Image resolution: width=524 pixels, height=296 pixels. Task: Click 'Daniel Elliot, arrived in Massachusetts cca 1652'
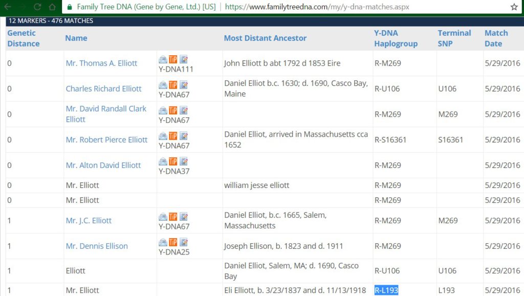coord(296,139)
